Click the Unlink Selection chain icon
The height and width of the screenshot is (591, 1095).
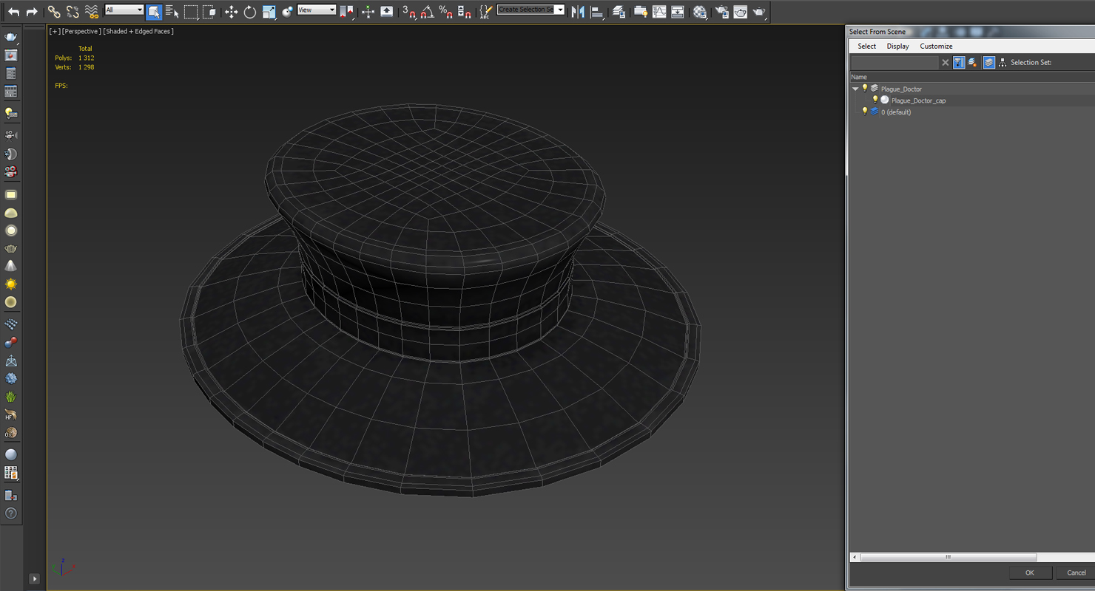73,12
